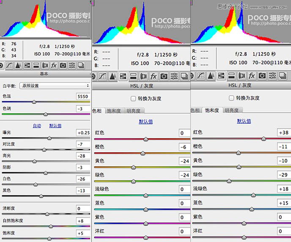
Task: Click 红色 saturation field showing +38
Action: [283, 133]
